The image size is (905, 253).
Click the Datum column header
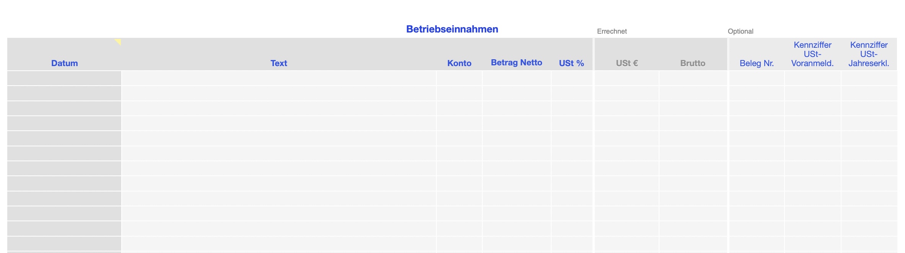[64, 63]
